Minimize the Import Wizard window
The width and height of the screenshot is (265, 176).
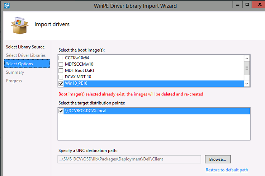238,5
